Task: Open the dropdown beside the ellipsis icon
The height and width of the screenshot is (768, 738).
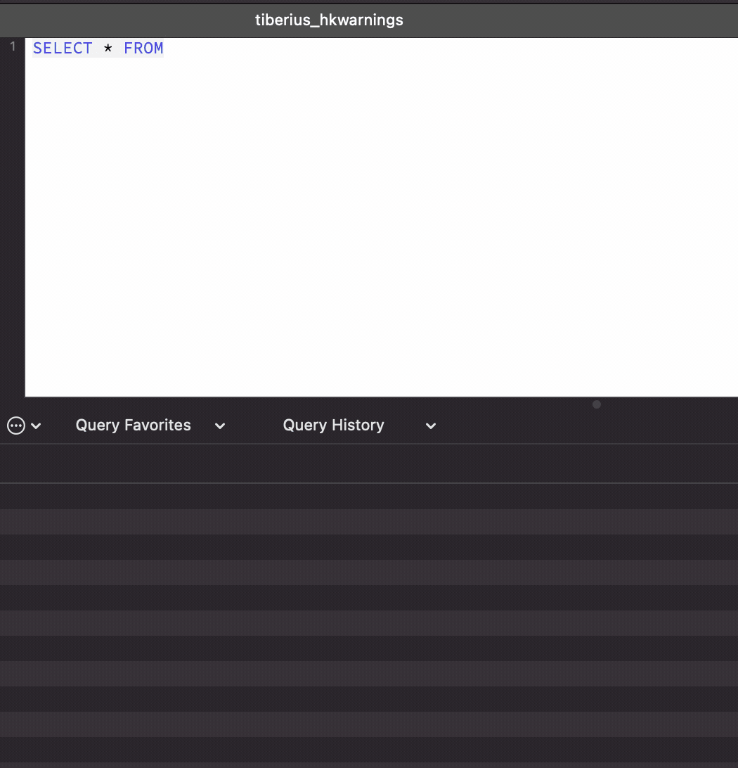Action: tap(36, 425)
